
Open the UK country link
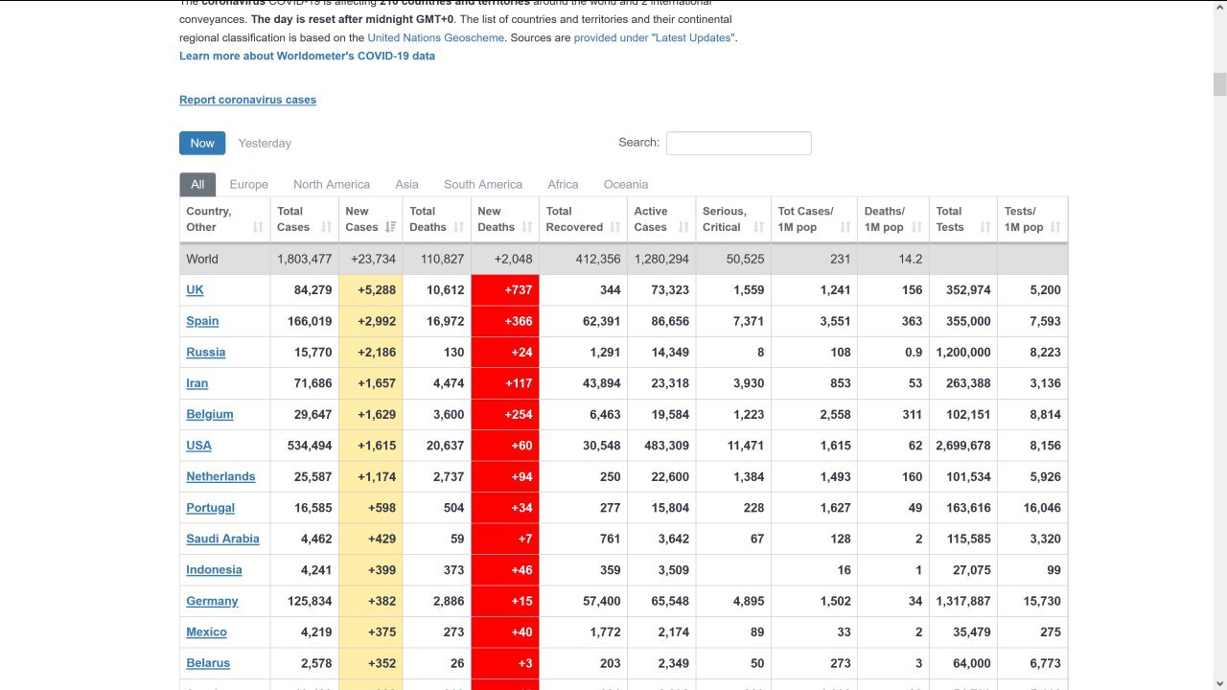195,289
